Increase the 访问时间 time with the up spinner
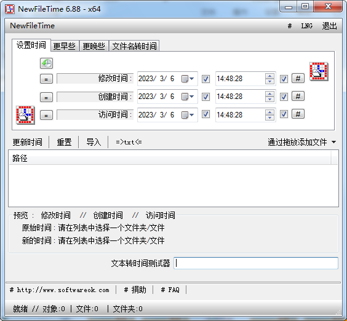 pyautogui.click(x=269, y=113)
